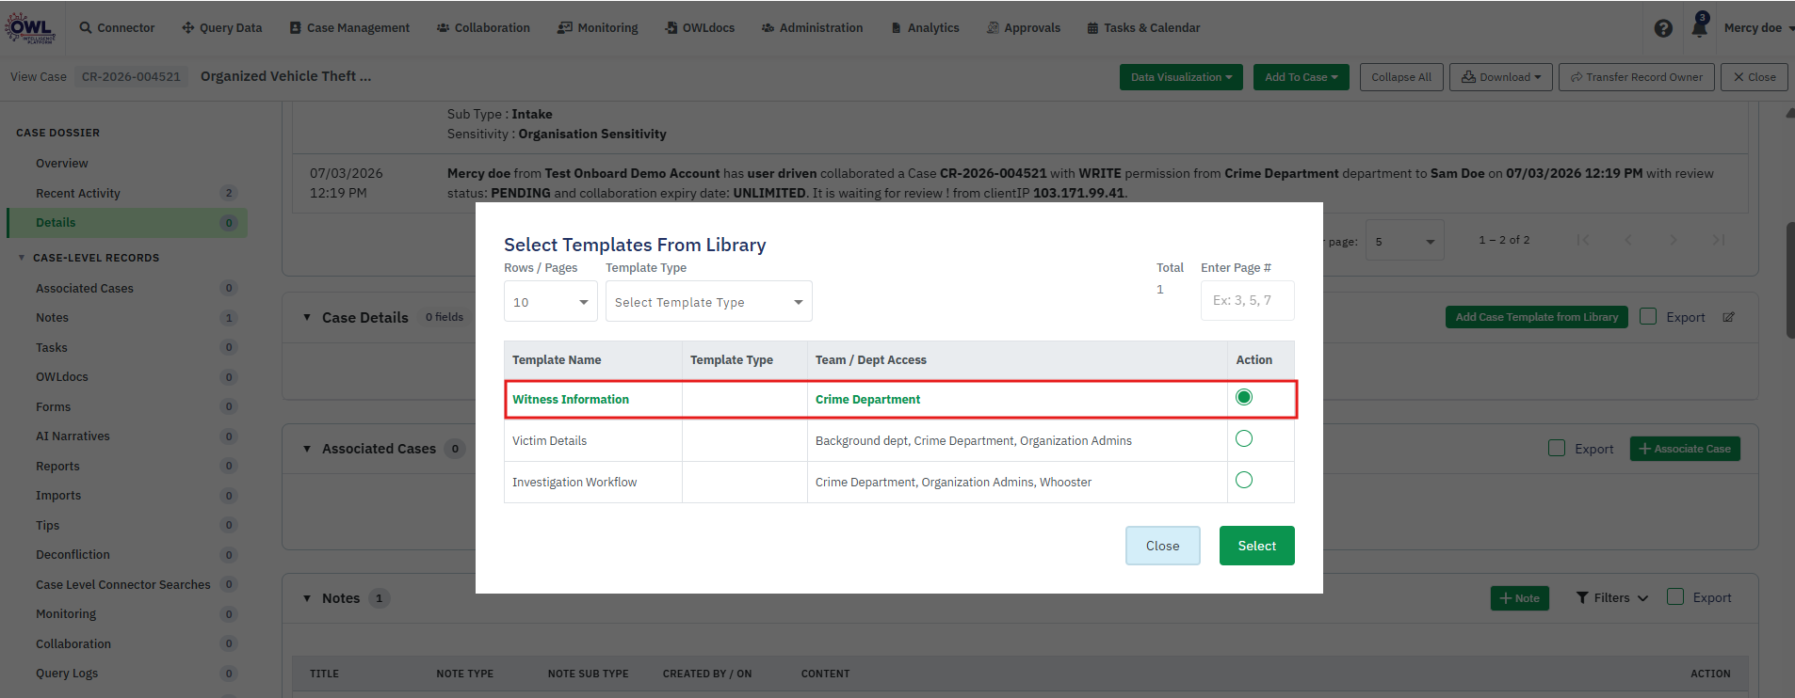Open the Approvals menu
Image resolution: width=1795 pixels, height=698 pixels.
pyautogui.click(x=1023, y=28)
